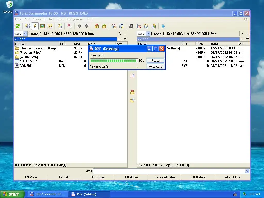Click the right panel favorites asterisk button

point(242,39)
